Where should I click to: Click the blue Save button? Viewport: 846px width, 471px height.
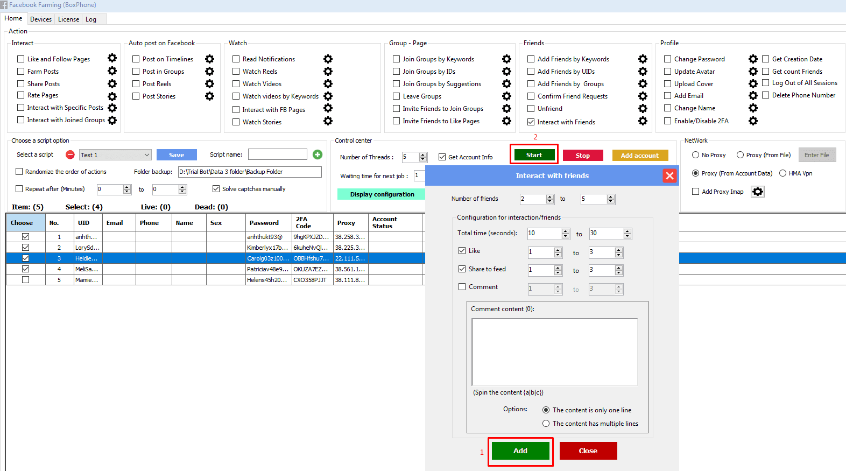tap(177, 155)
